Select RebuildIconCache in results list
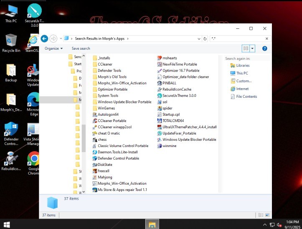 click(x=174, y=89)
